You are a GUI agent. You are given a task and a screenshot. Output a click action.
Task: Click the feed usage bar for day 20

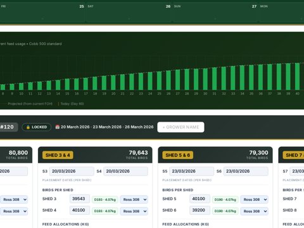(113, 83)
